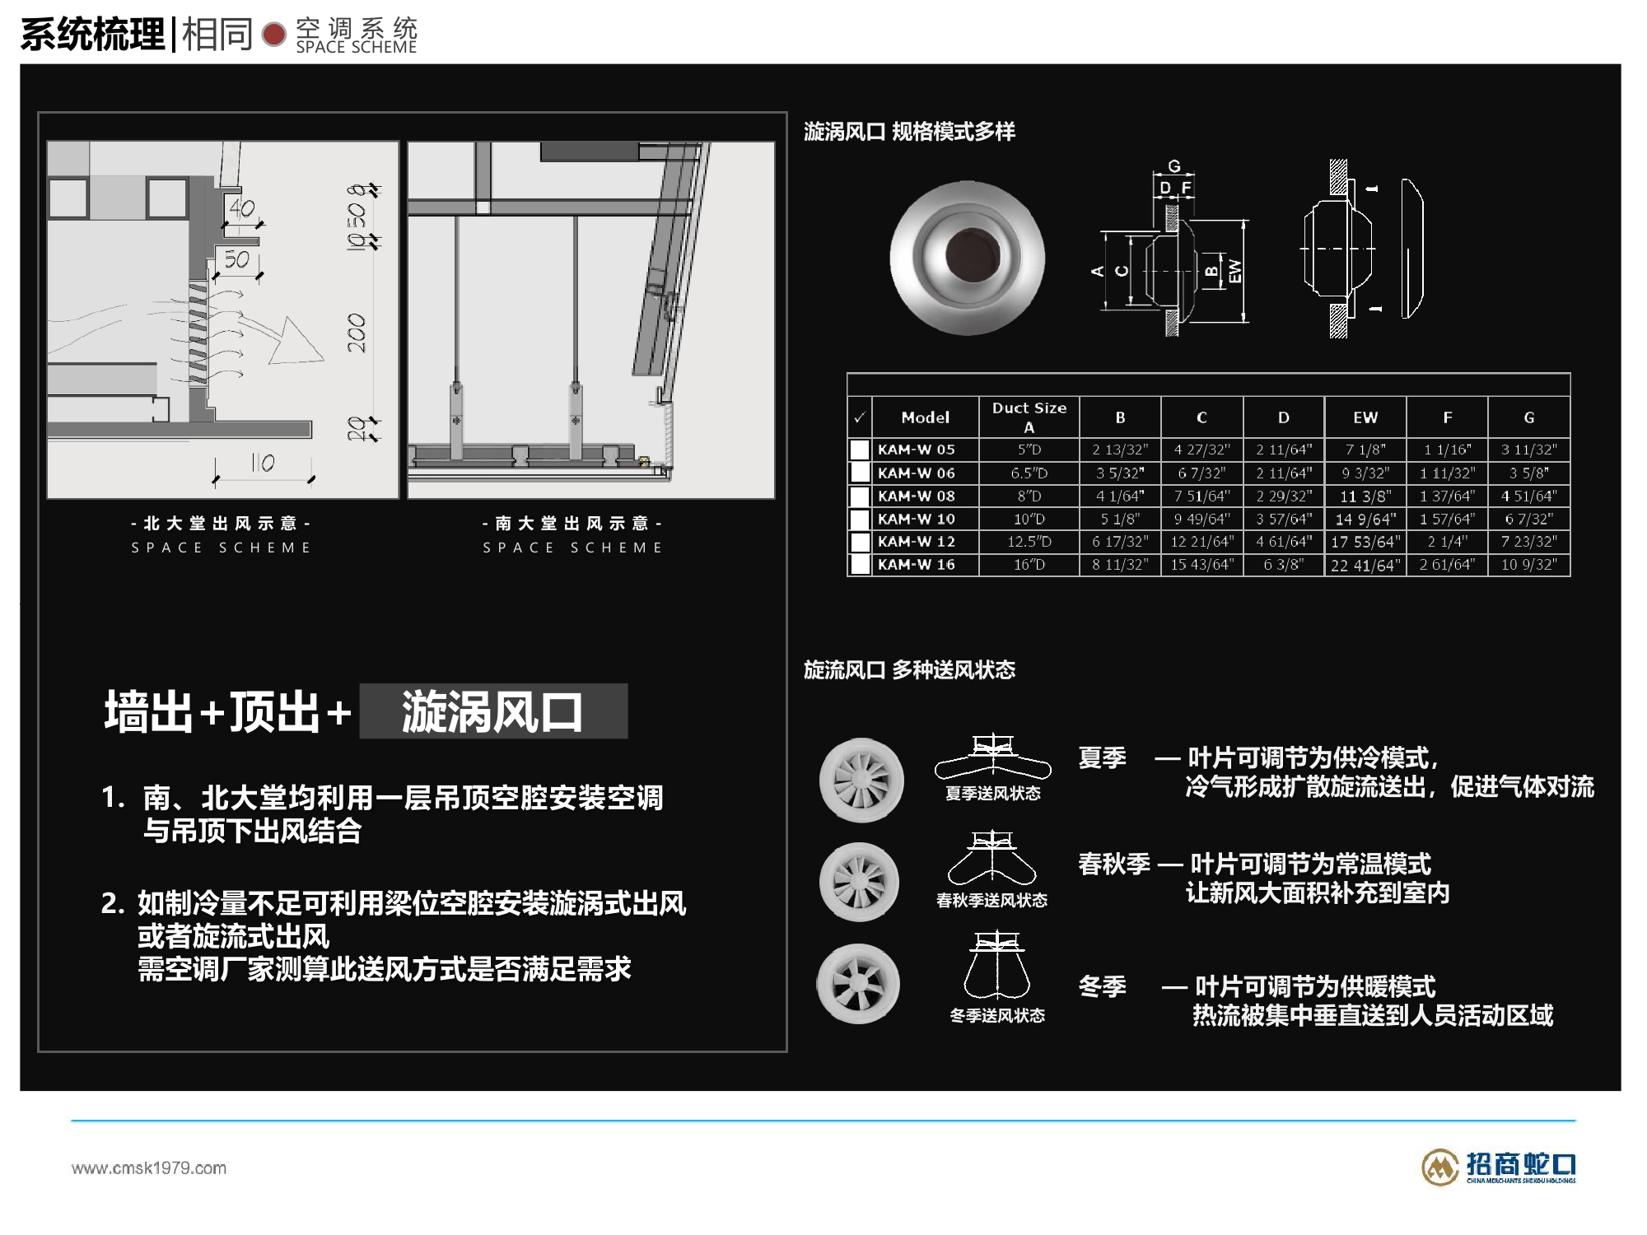Image resolution: width=1647 pixels, height=1235 pixels.
Task: Click the Duct Size A column header
Action: (x=1029, y=417)
